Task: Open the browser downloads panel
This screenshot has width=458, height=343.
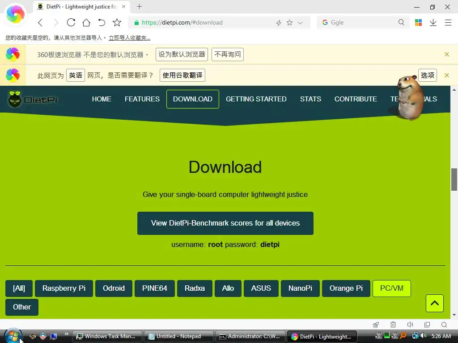Action: pos(433,22)
